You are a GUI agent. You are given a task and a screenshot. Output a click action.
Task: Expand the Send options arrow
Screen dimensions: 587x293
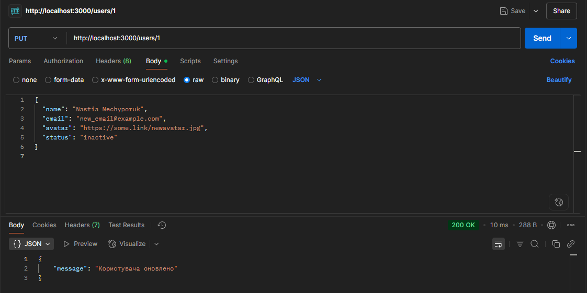569,38
